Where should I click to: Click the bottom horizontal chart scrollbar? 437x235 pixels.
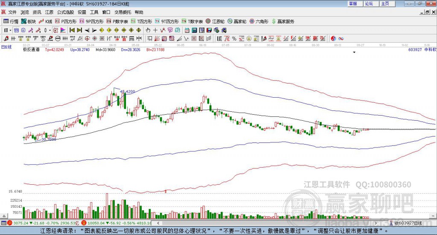267,223
